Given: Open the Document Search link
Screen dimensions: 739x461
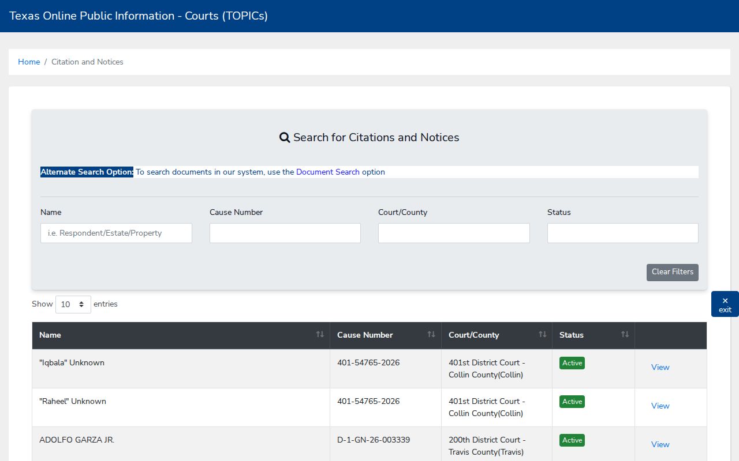Looking at the screenshot, I should pos(328,172).
